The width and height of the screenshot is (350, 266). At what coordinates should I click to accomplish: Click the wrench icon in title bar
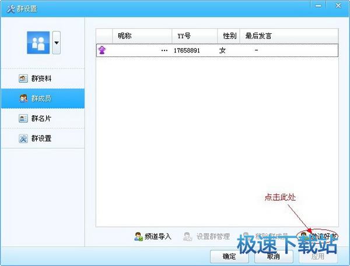coord(10,9)
